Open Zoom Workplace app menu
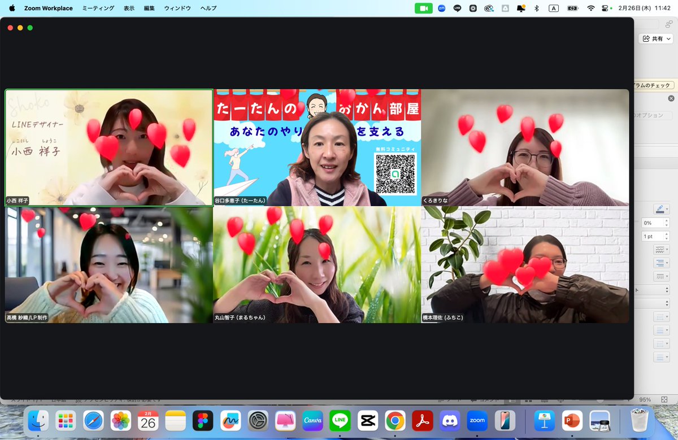Screen dimensions: 678x440 coord(49,8)
